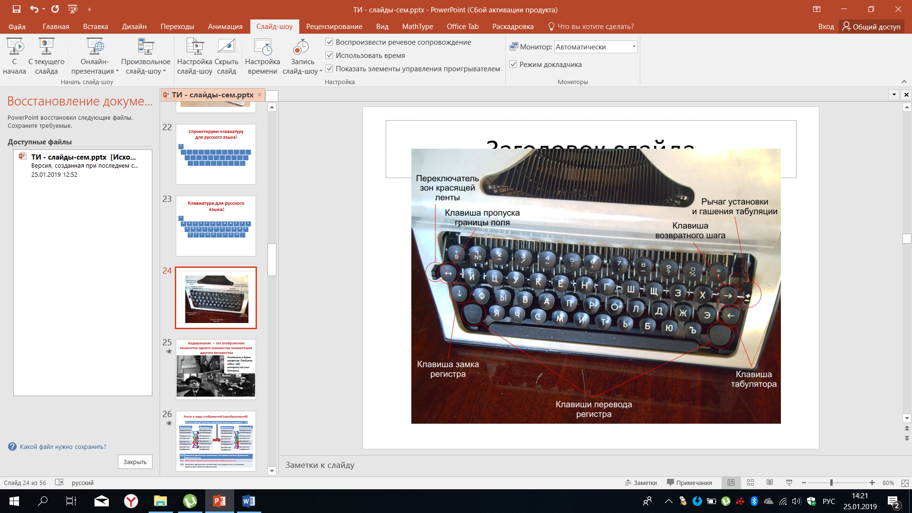Switch to the Дизайн tab
912x513 pixels.
[x=134, y=27]
